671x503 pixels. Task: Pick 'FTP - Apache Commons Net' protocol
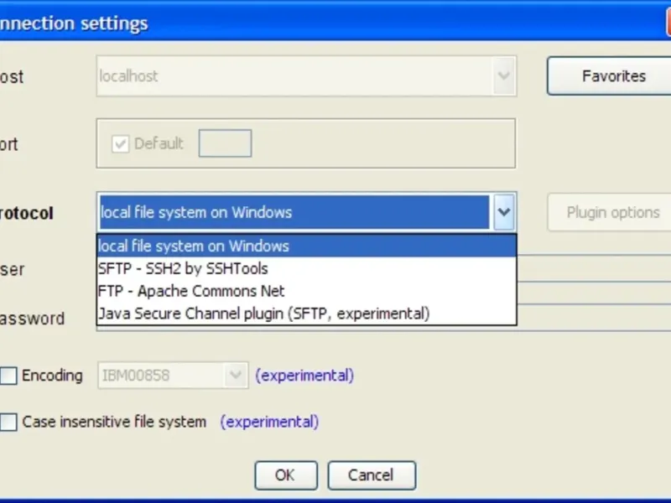[x=306, y=291]
